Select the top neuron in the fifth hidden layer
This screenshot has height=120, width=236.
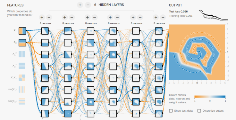(x=136, y=31)
